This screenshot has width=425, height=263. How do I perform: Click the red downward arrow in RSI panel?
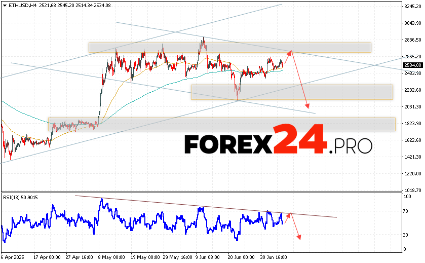pyautogui.click(x=295, y=228)
